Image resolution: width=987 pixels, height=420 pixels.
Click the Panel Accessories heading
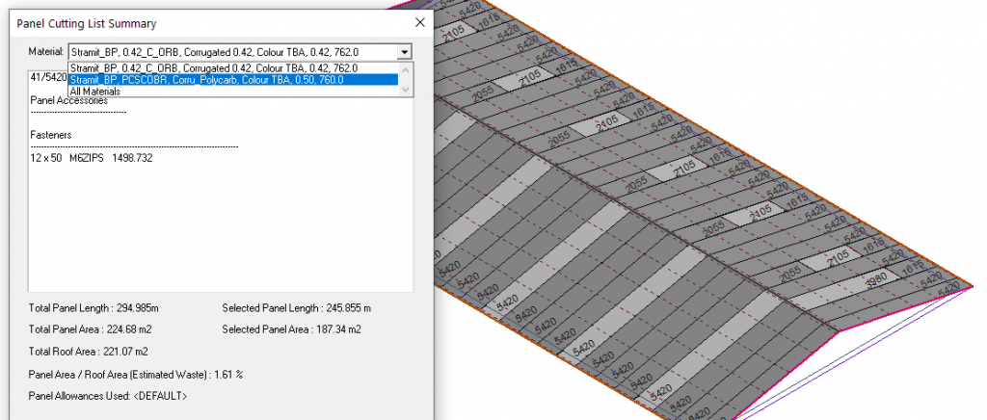(69, 100)
